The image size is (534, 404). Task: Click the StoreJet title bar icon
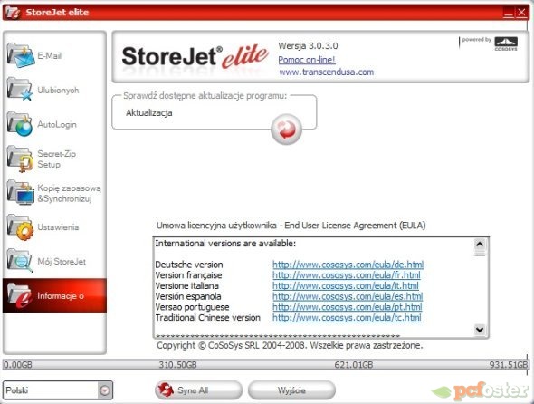point(13,13)
